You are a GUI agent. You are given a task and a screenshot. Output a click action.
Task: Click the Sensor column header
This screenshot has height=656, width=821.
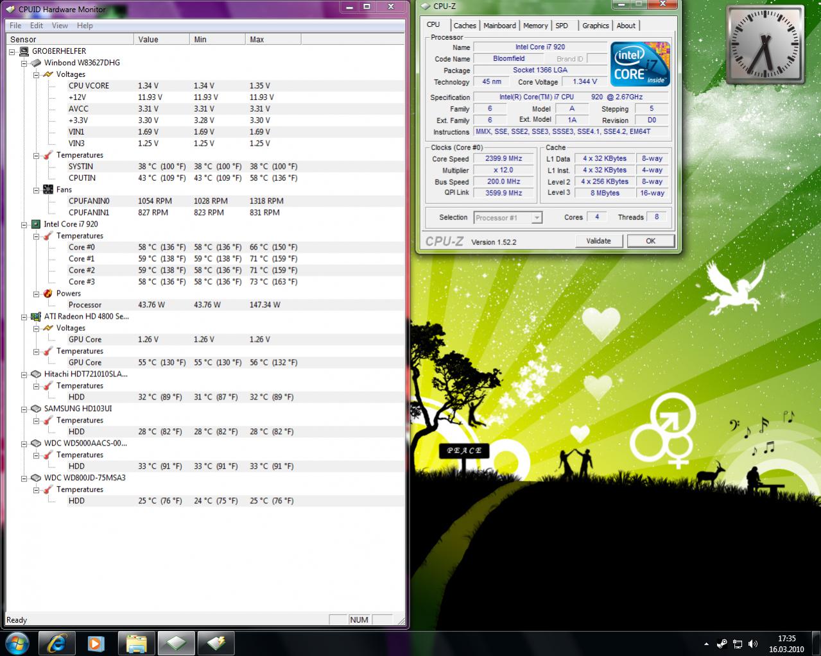tap(70, 39)
